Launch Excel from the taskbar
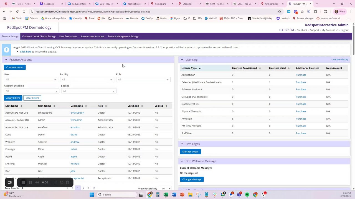The width and height of the screenshot is (355, 199). click(x=166, y=195)
